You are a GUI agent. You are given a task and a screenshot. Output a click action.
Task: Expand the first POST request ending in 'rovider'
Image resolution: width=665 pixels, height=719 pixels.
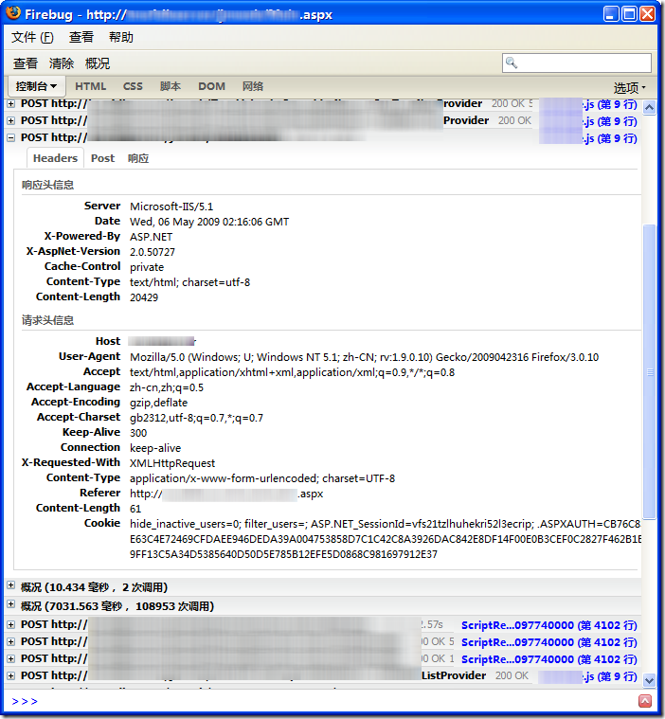click(11, 104)
